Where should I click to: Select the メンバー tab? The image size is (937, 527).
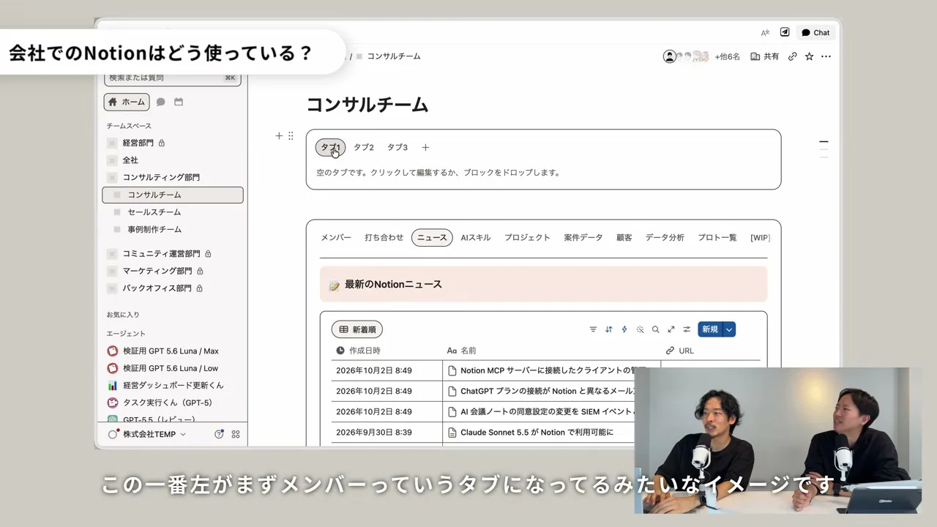point(336,237)
